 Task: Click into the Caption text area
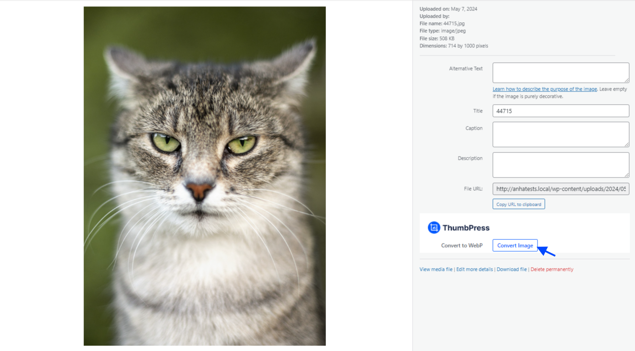pyautogui.click(x=561, y=134)
